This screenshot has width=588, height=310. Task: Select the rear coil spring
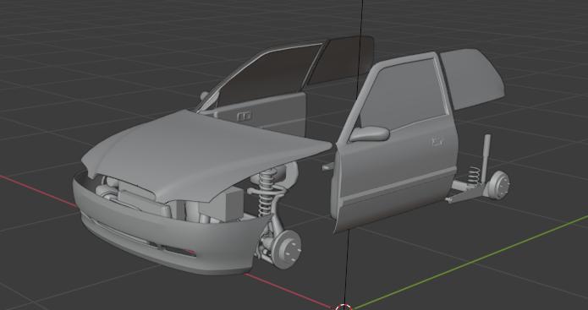pos(474,176)
